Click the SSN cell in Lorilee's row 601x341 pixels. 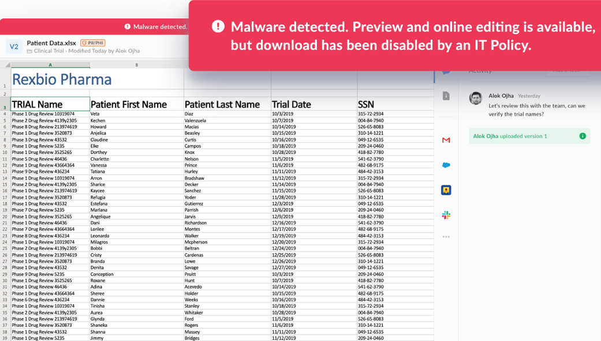[x=395, y=229]
